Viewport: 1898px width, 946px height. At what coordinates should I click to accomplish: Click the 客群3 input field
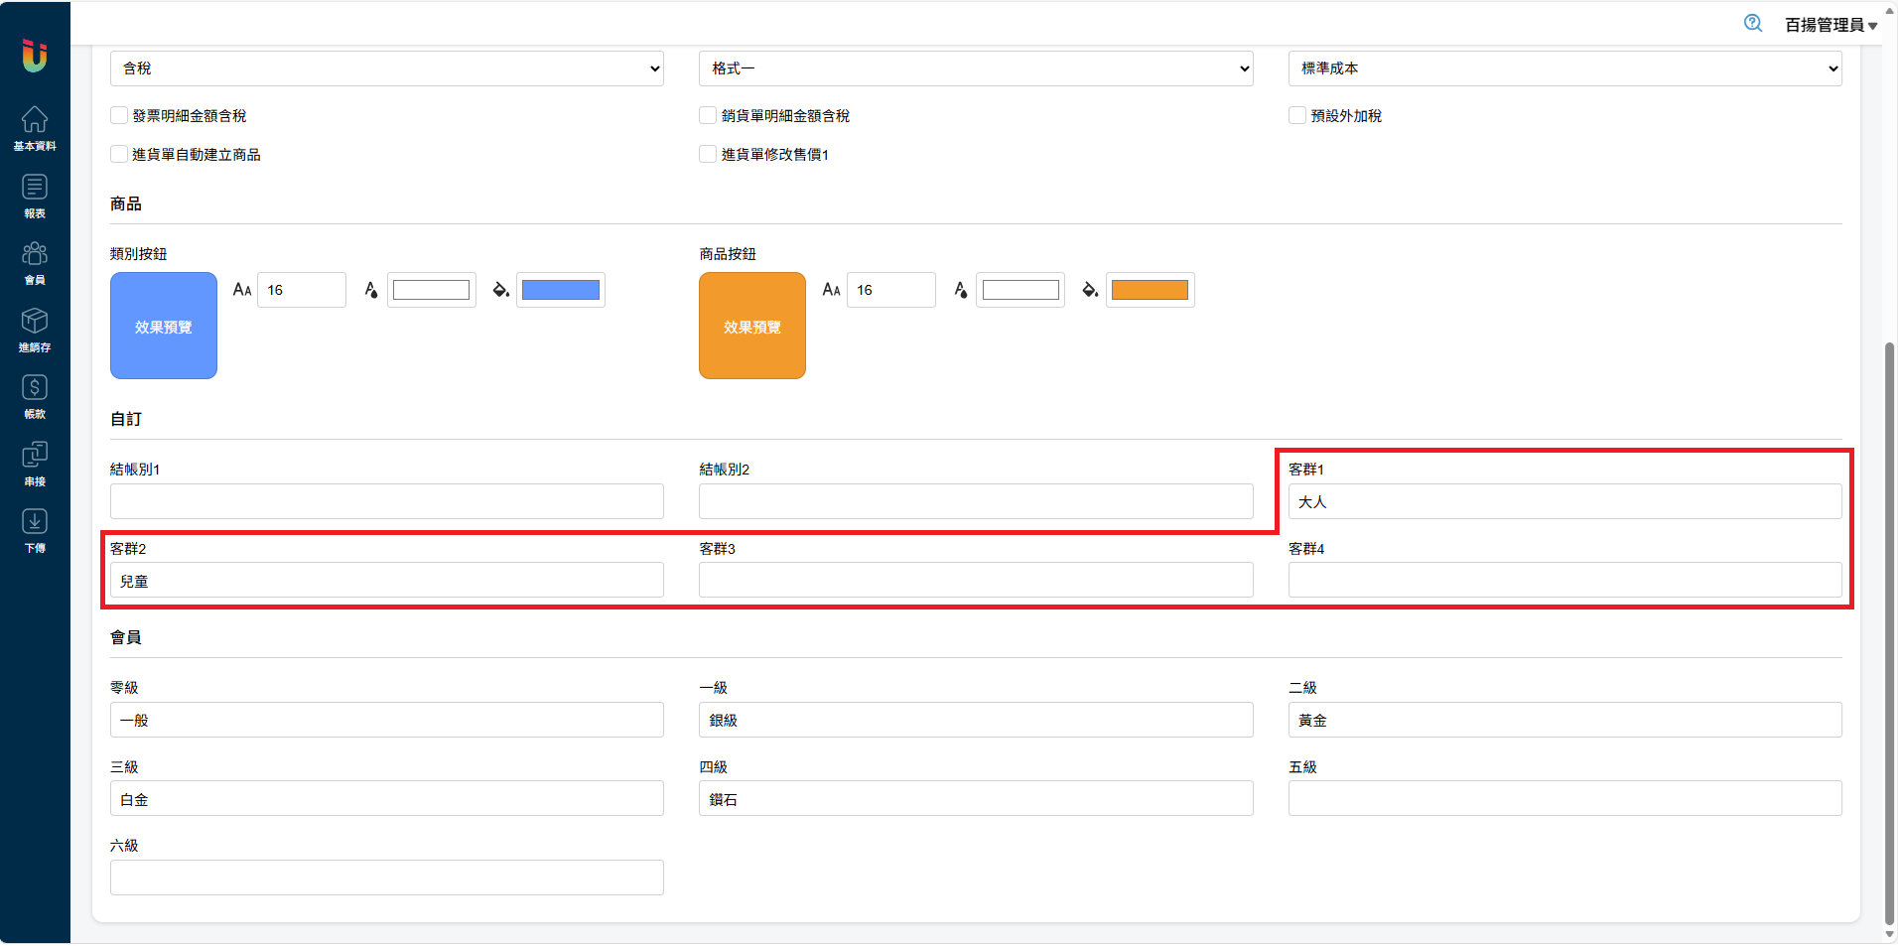[x=976, y=581]
